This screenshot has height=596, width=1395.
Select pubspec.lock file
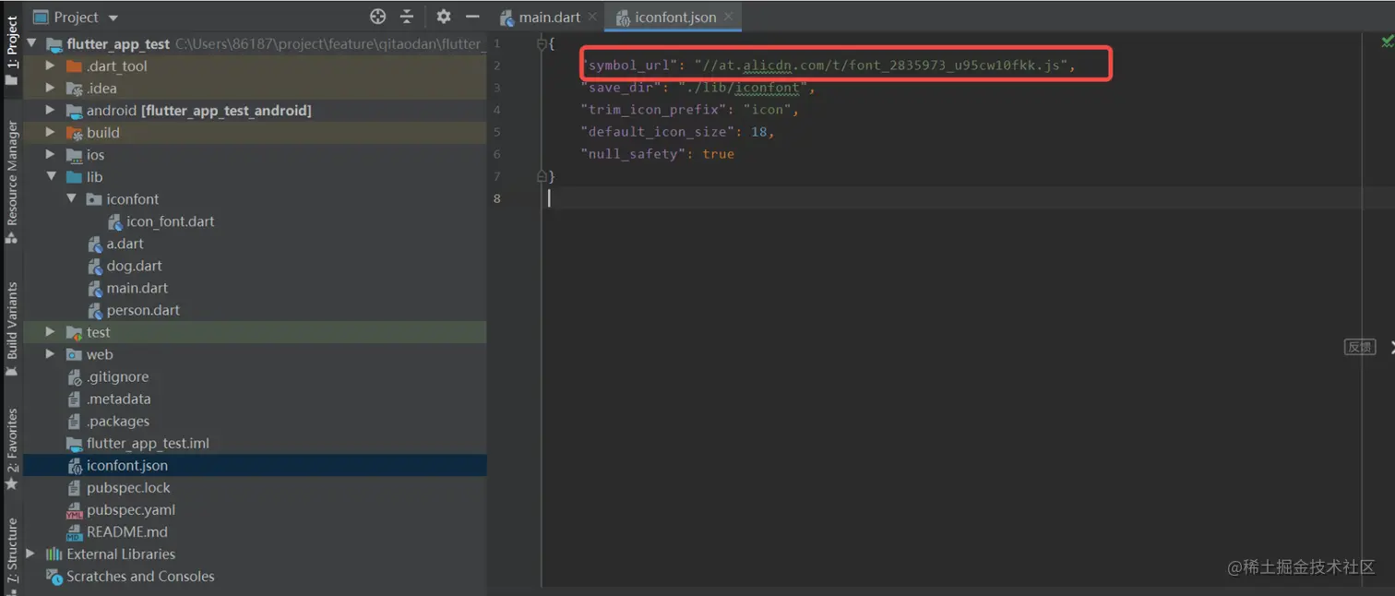click(128, 487)
